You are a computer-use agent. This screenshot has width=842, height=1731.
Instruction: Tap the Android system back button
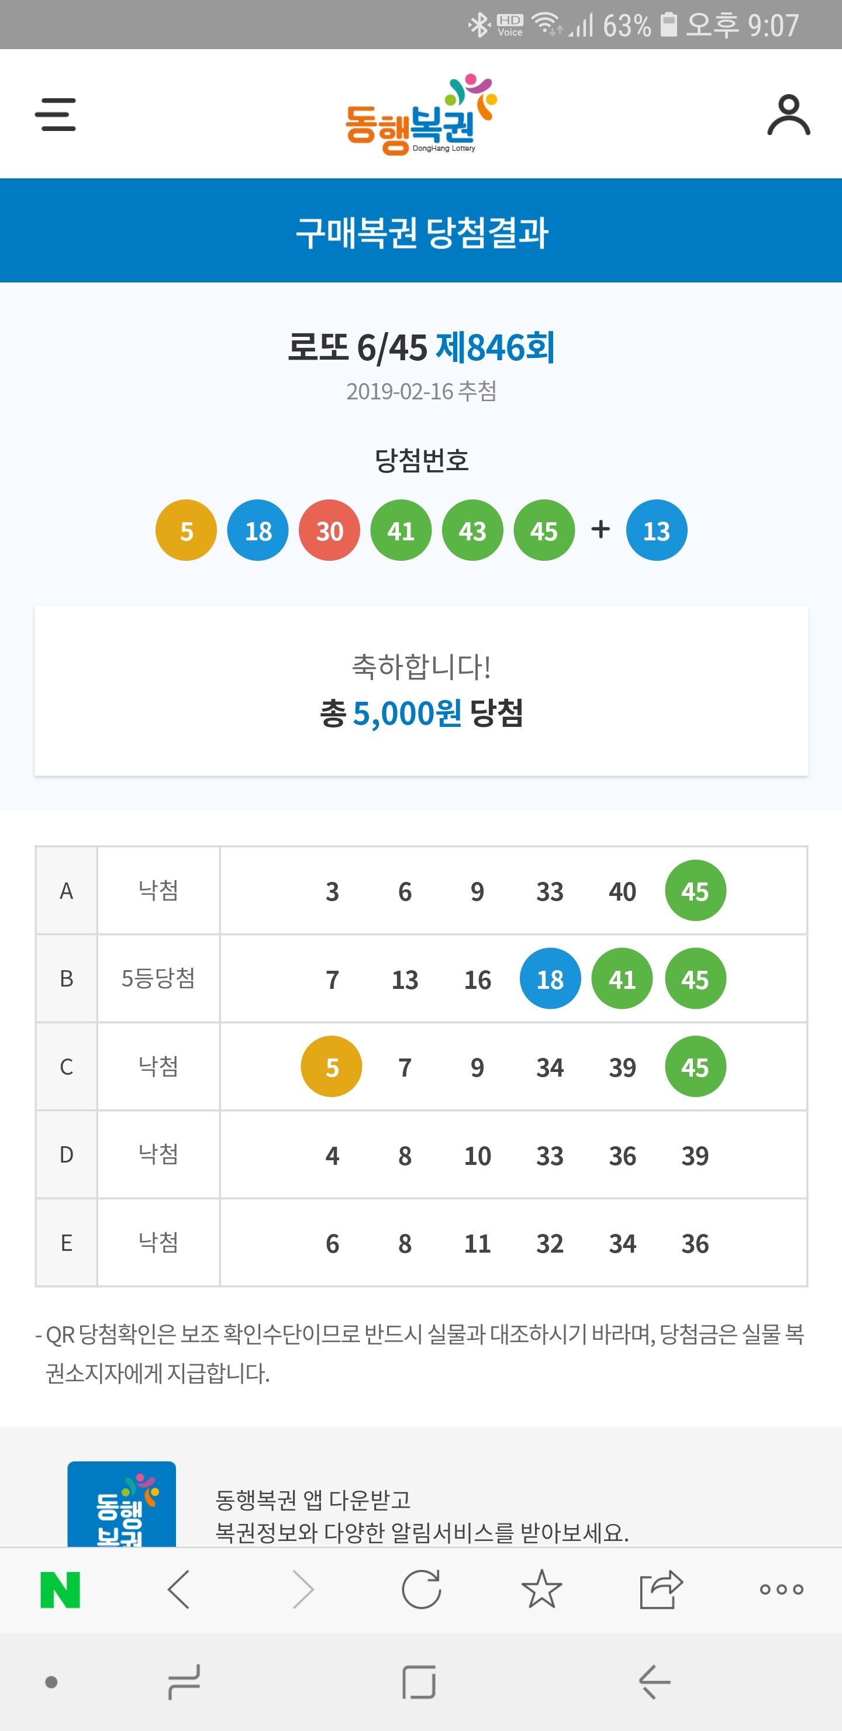pyautogui.click(x=654, y=1682)
